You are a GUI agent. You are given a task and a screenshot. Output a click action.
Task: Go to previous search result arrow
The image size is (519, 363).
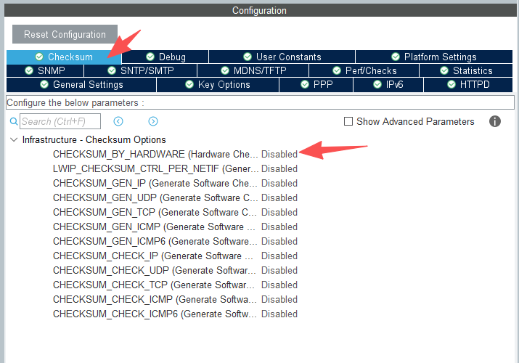[x=118, y=122]
